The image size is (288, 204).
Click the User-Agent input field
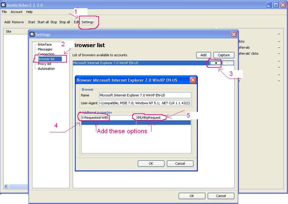[145, 103]
